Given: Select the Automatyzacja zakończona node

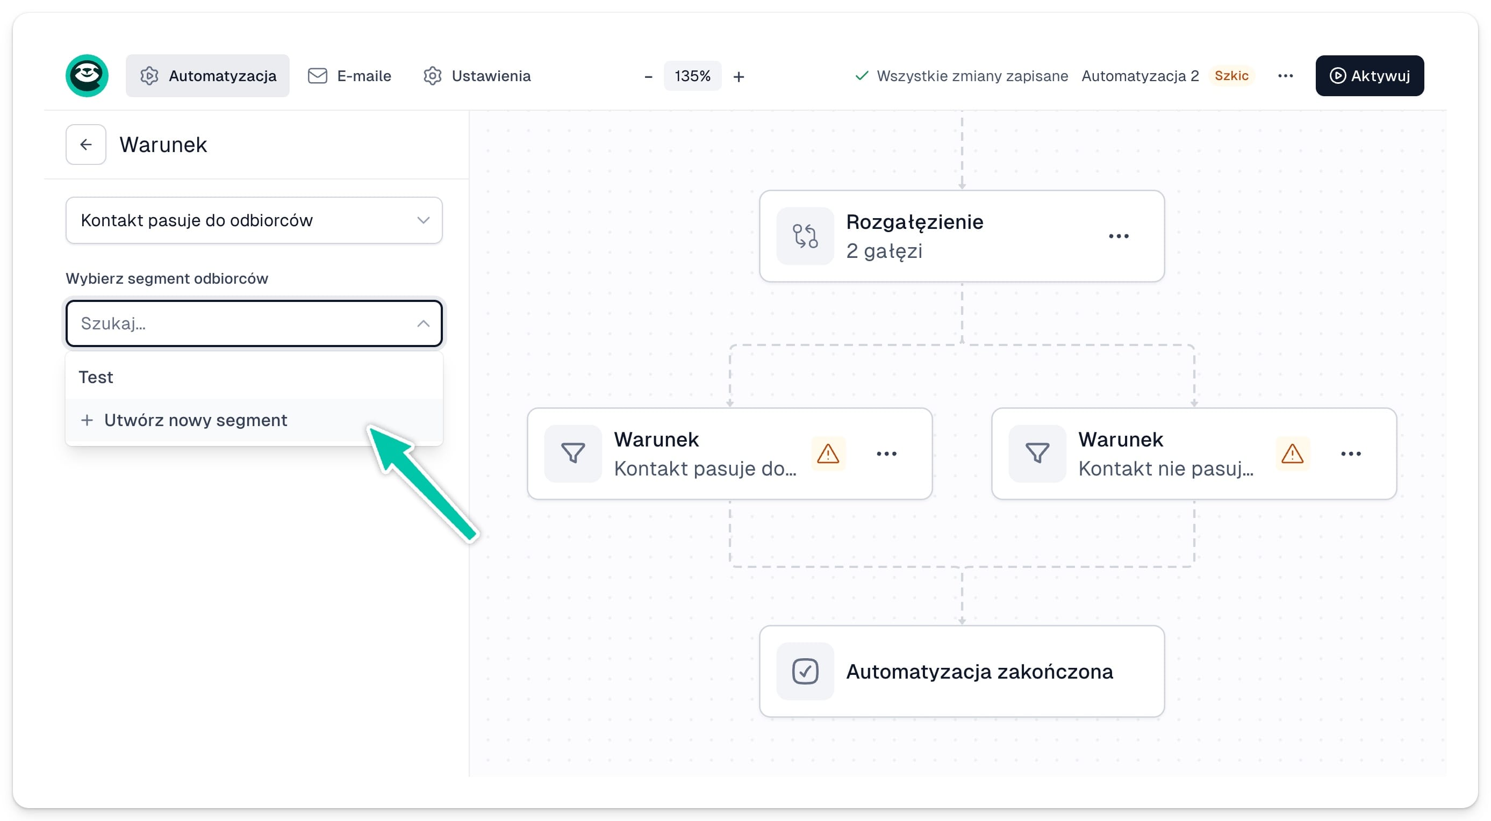Looking at the screenshot, I should (962, 671).
